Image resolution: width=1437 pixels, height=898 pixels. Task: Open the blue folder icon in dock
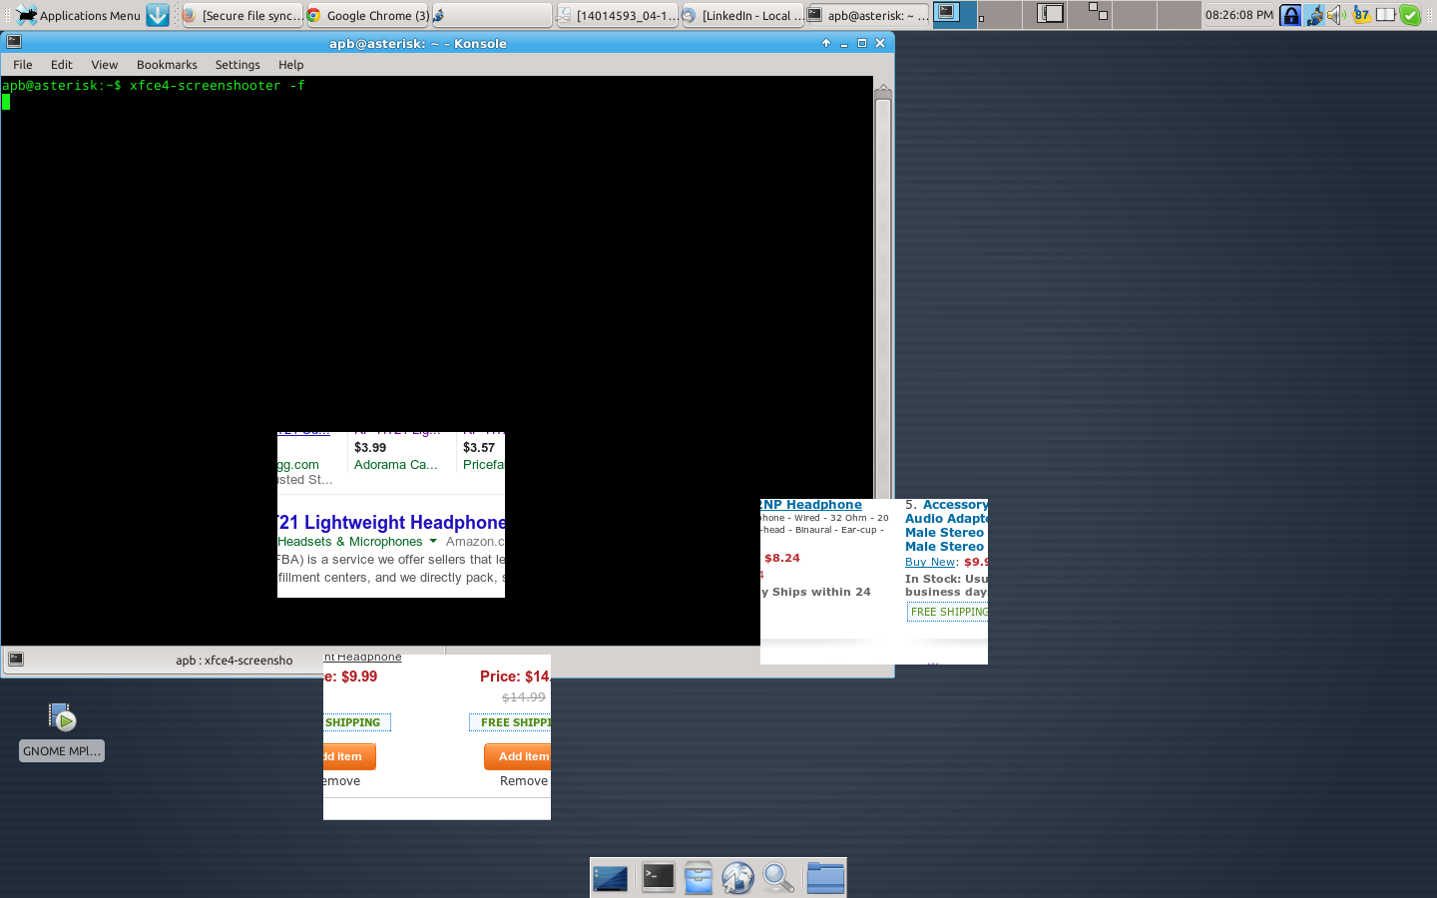coord(825,878)
